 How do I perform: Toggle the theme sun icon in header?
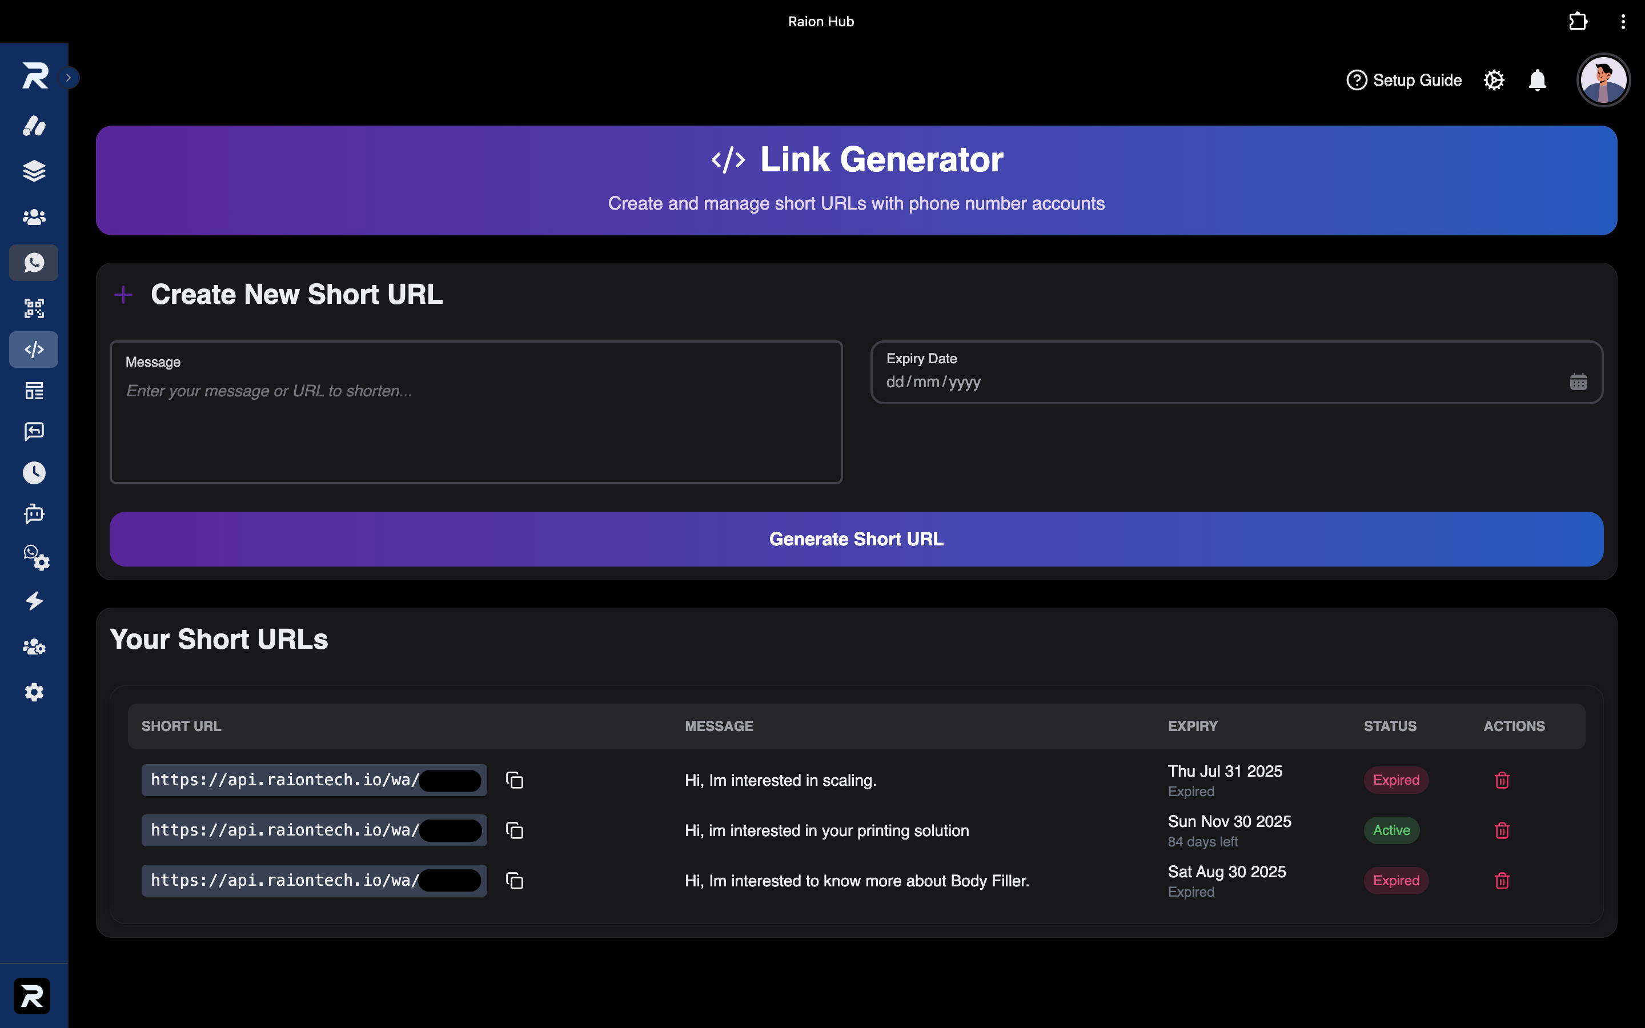[x=1494, y=80]
